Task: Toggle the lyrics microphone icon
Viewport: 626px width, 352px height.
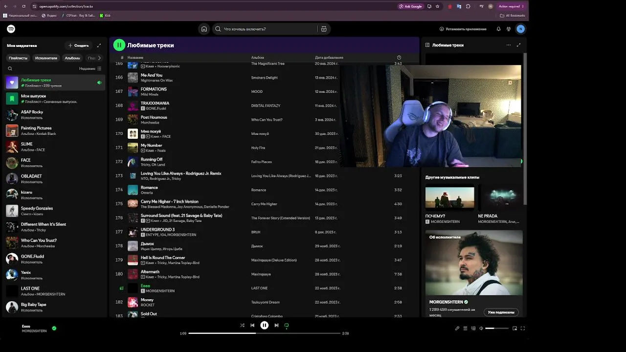Action: (x=457, y=329)
